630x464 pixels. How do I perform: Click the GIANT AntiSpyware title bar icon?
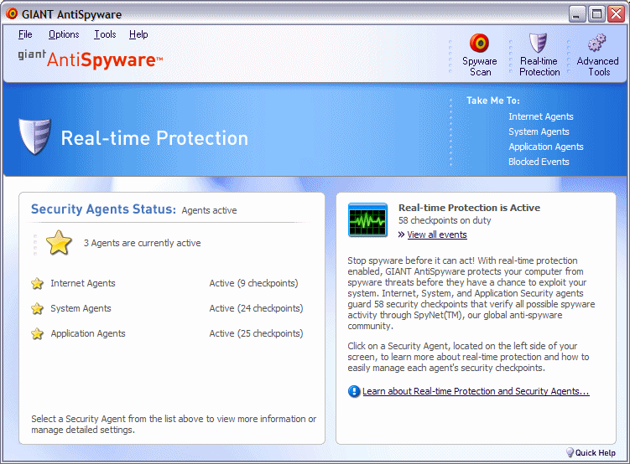(12, 14)
